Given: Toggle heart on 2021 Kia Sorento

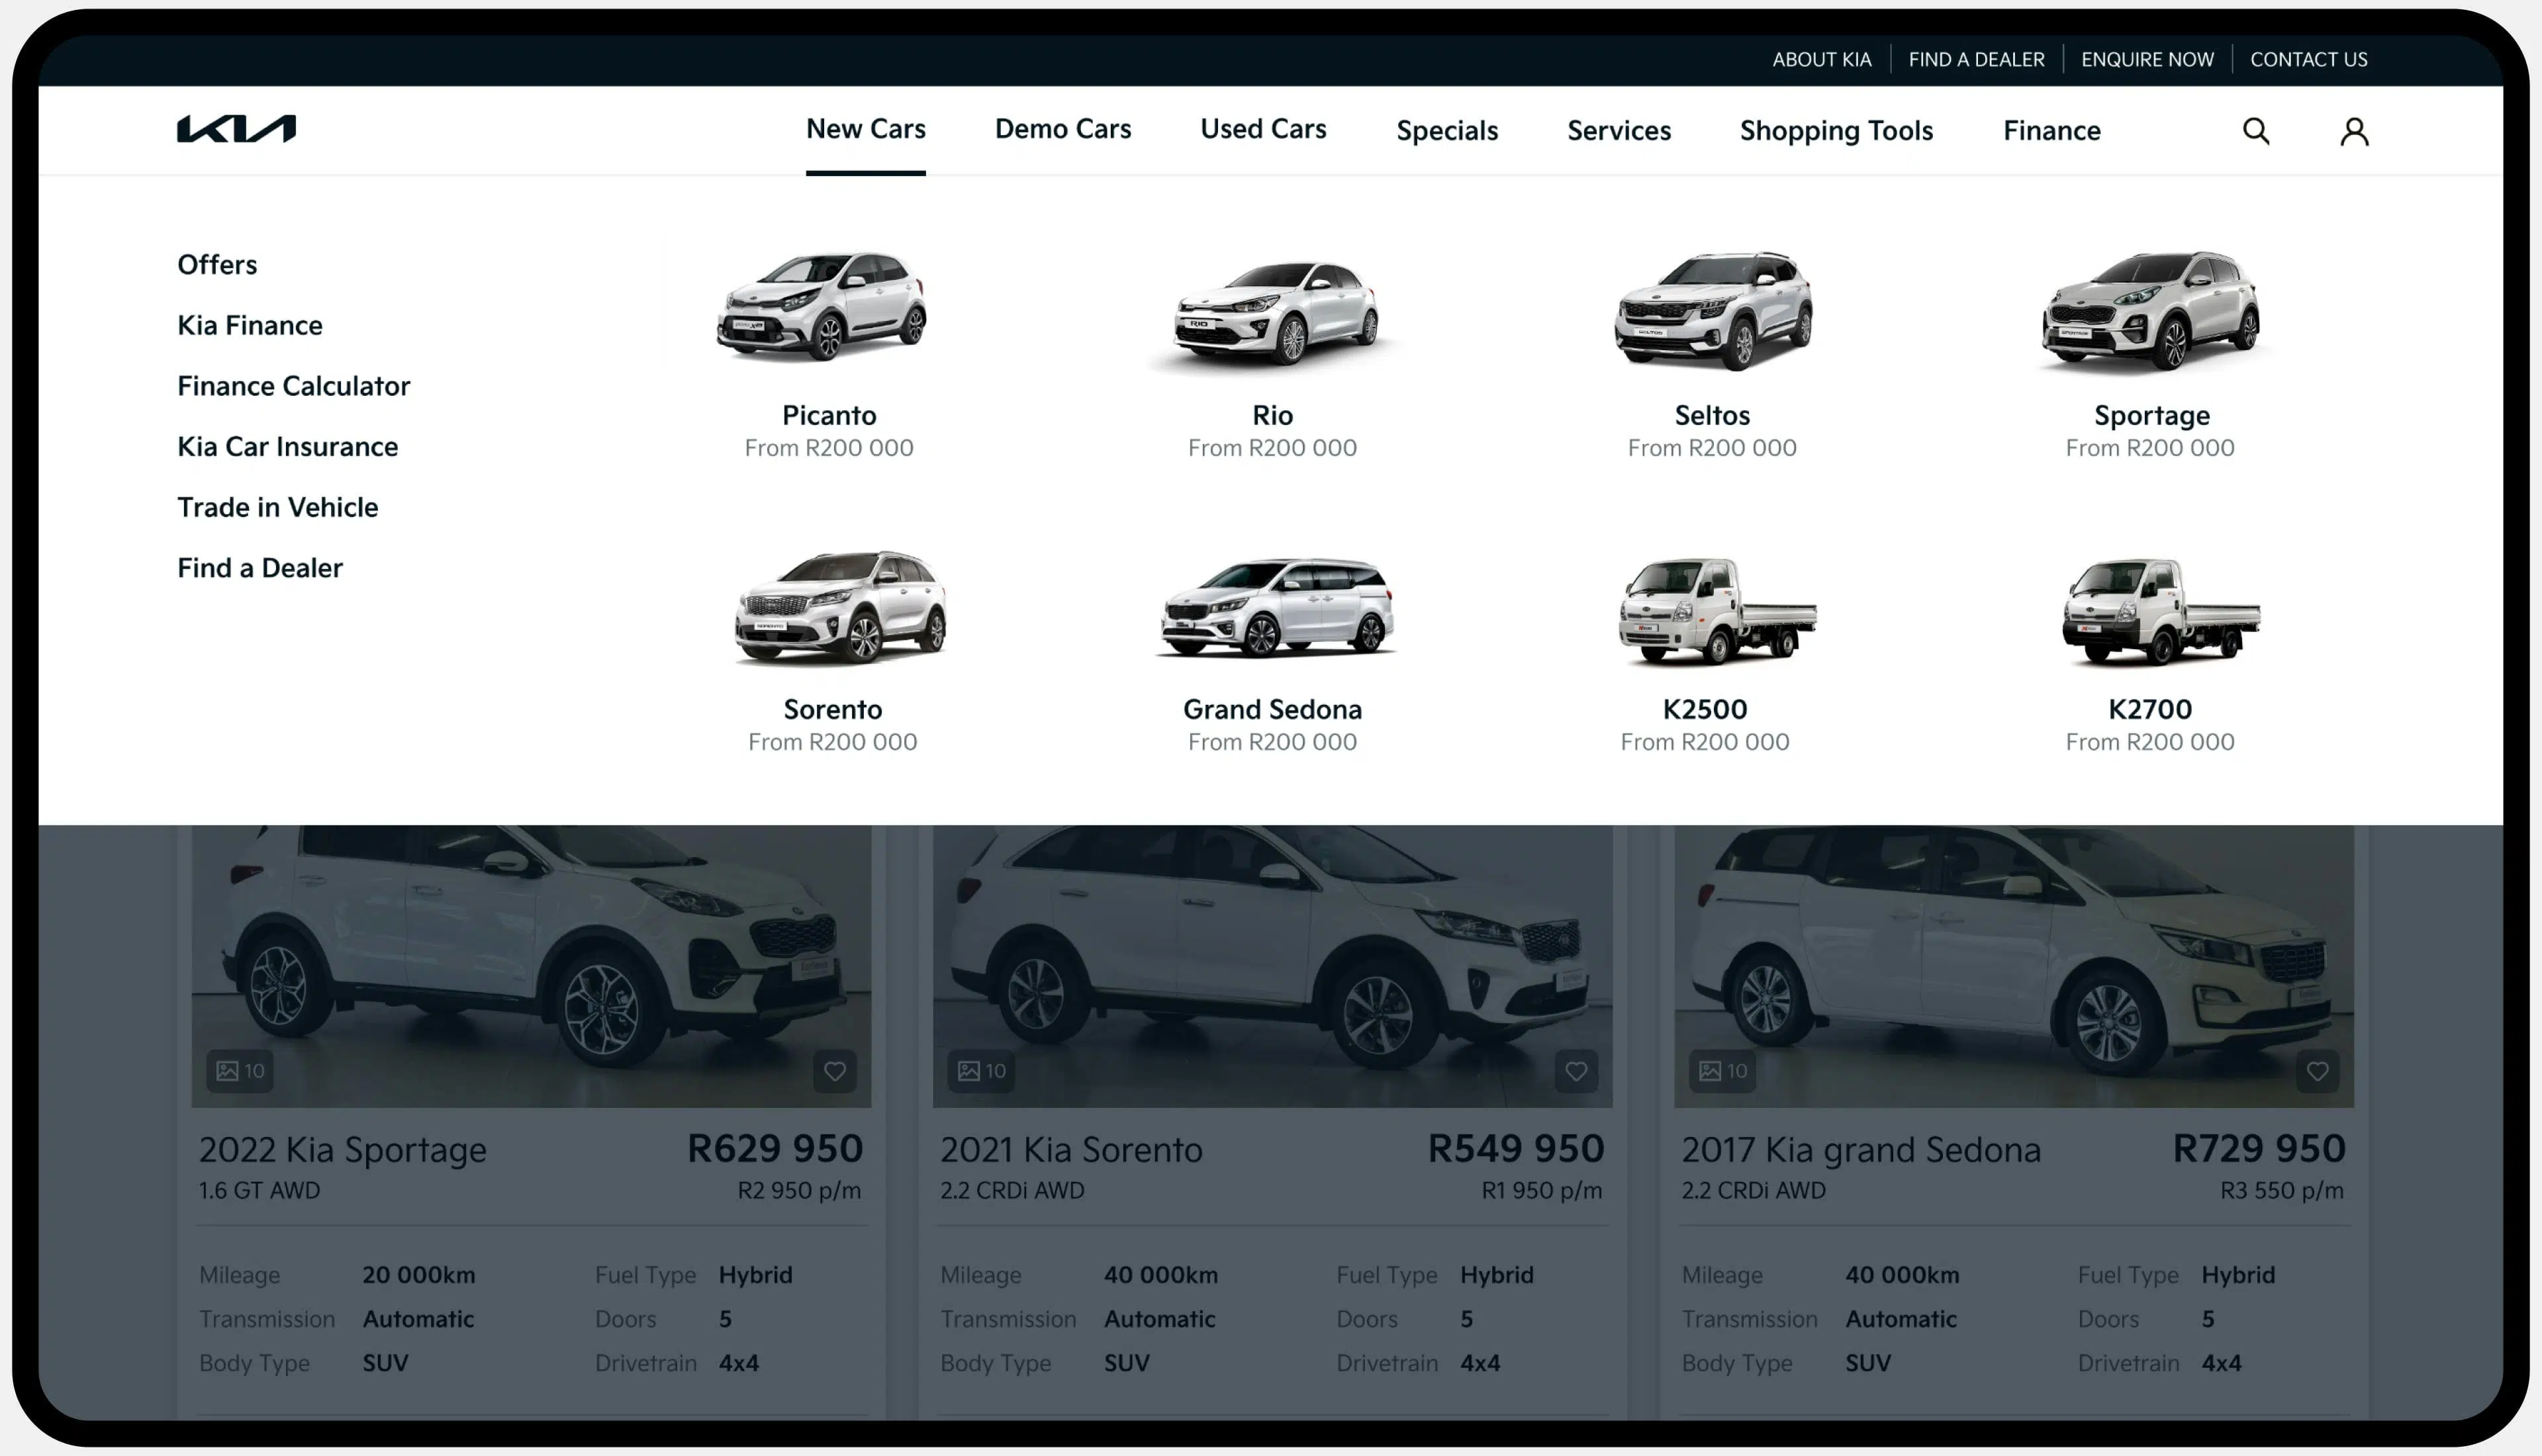Looking at the screenshot, I should pyautogui.click(x=1575, y=1071).
